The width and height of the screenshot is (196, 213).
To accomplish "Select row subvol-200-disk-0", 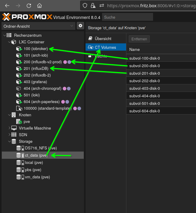I will click(161, 66).
